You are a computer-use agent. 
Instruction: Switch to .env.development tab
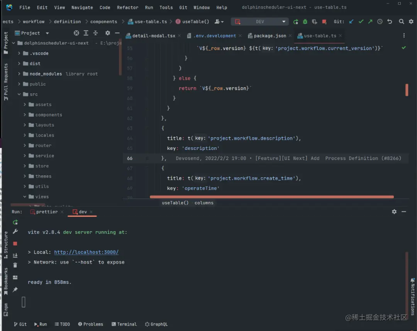click(214, 35)
